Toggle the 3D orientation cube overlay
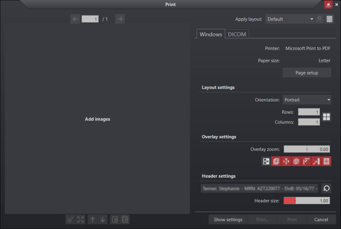Viewport: 341px width, 229px height. coord(296,162)
